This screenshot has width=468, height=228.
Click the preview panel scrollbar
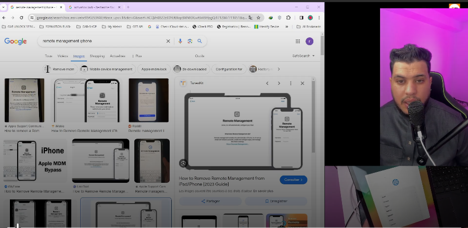point(313,117)
